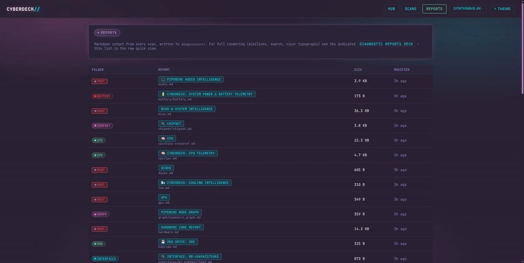Open the BIOS & System Intelligence report
The width and height of the screenshot is (524, 263).
pos(187,109)
